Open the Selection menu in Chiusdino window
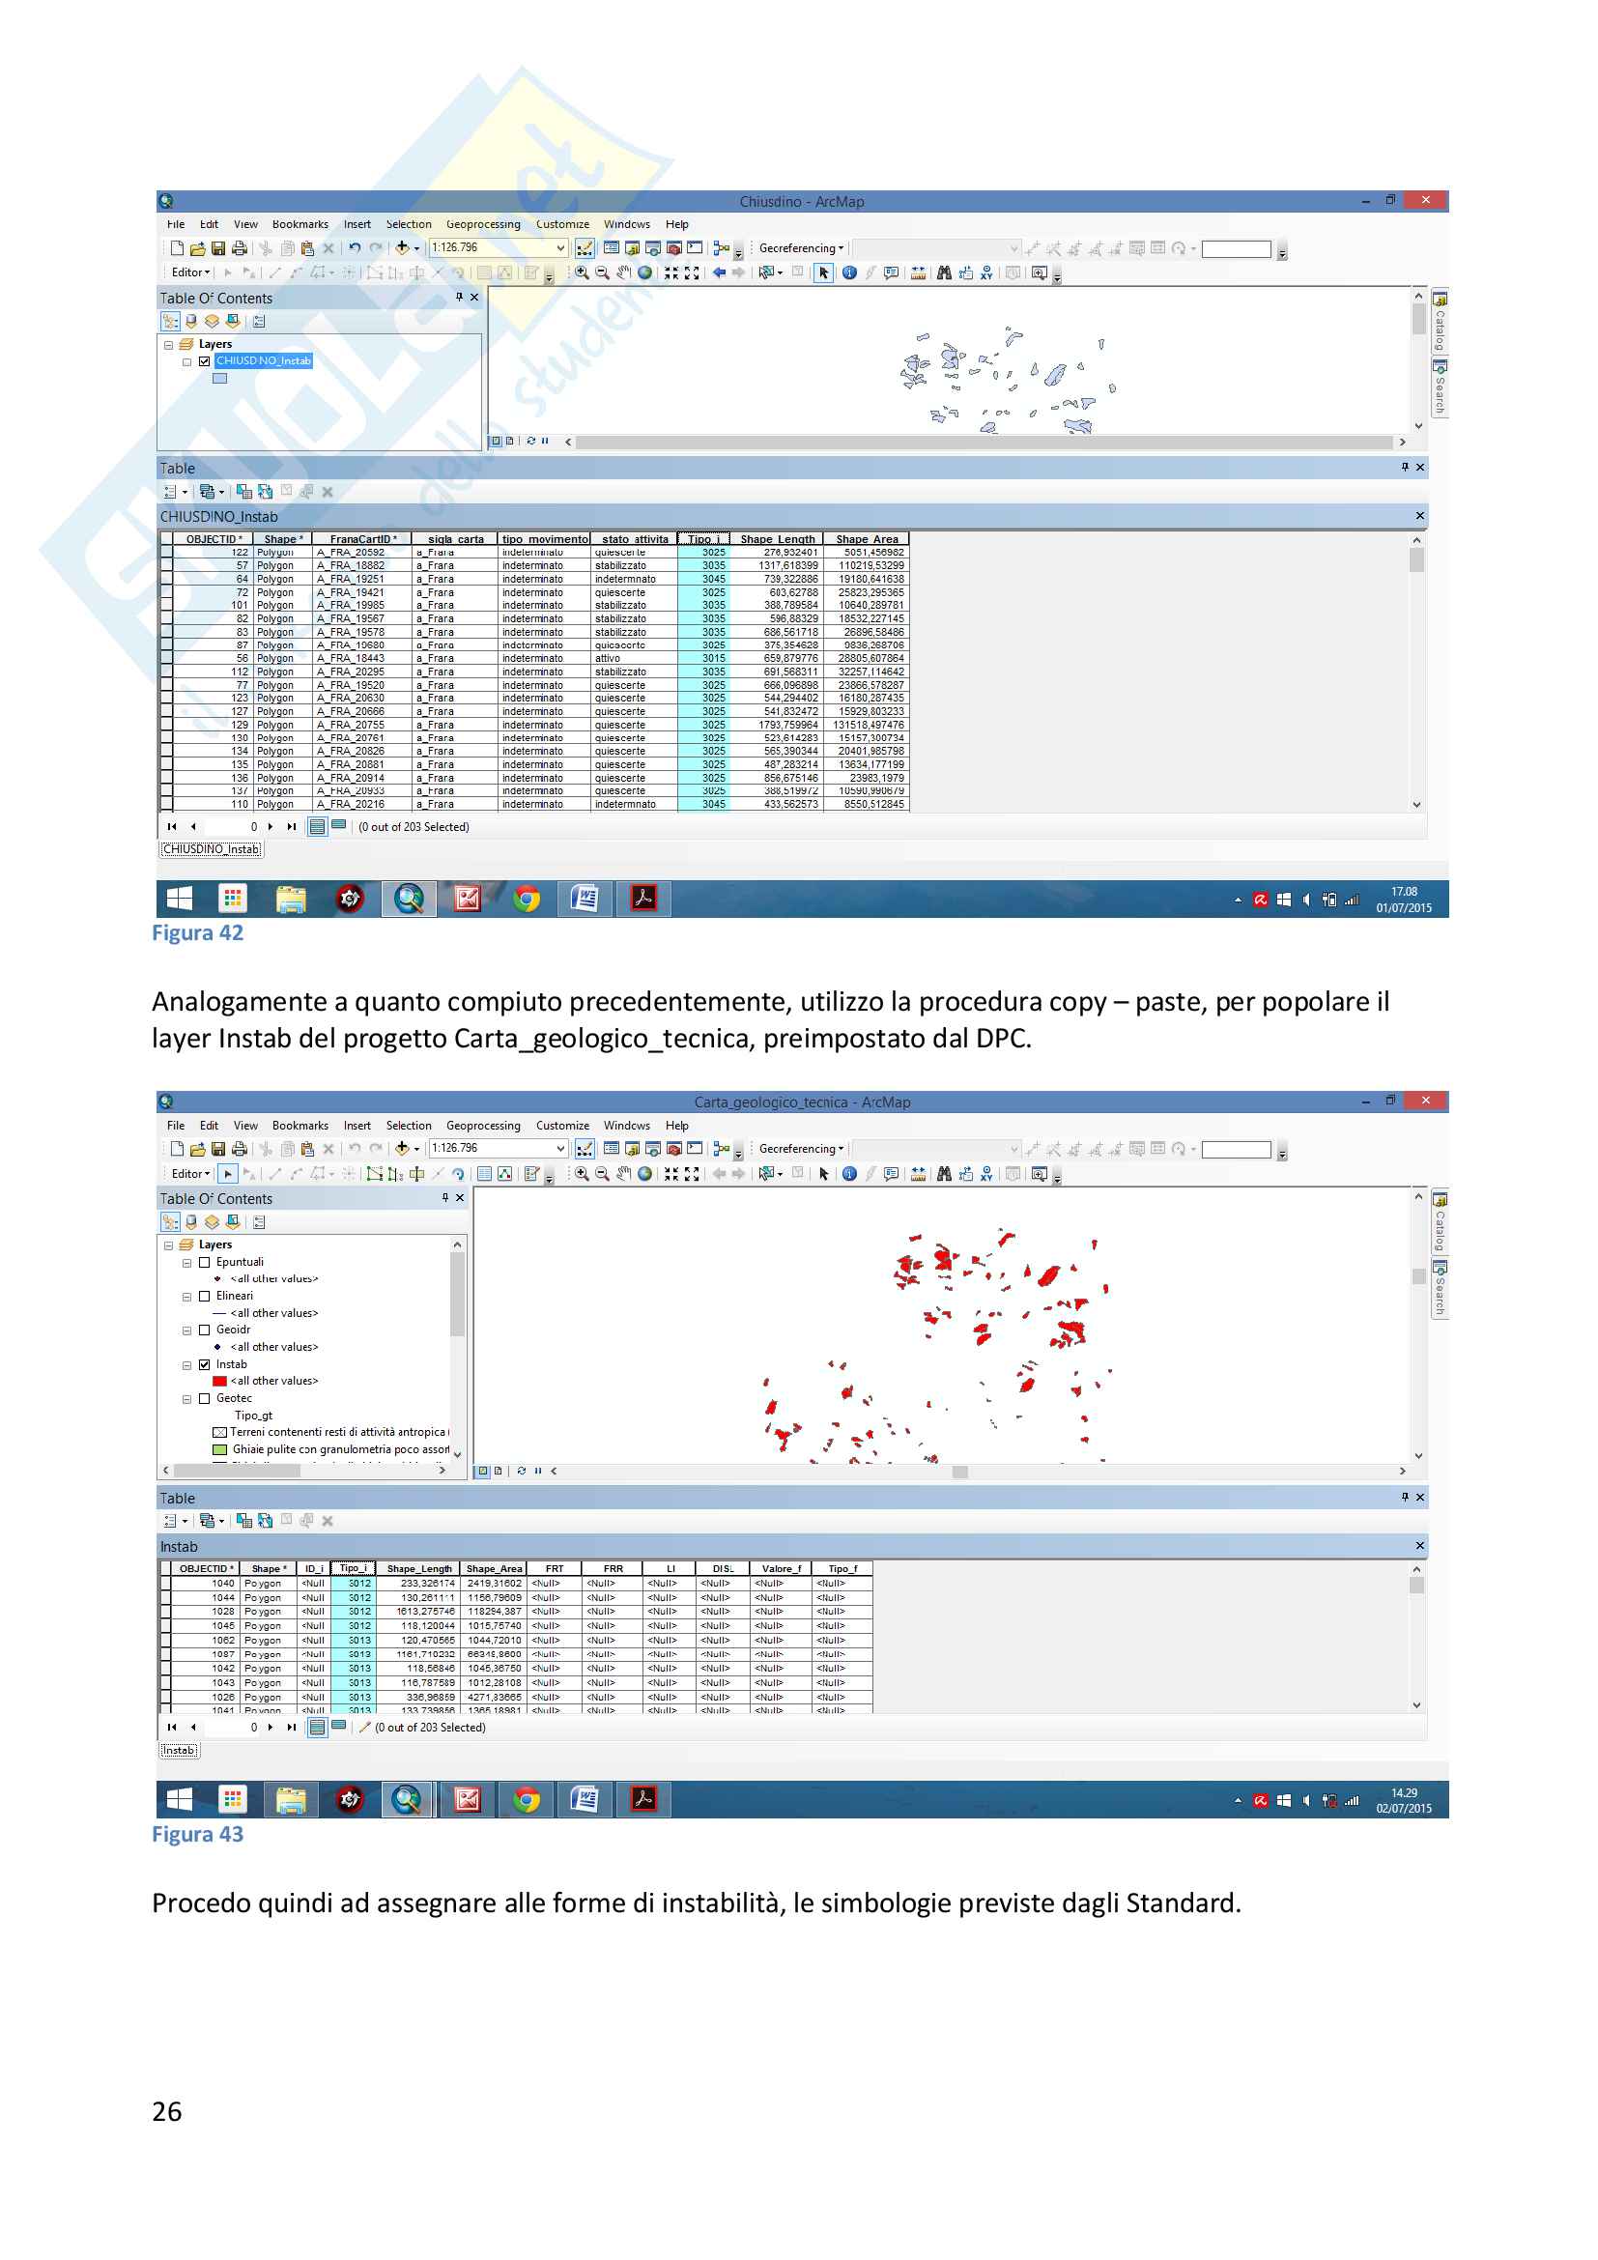Viewport: 1598px width, 2260px height. (409, 225)
